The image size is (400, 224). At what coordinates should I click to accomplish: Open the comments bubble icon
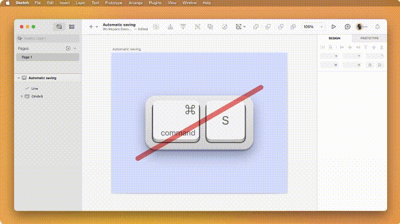coord(347,27)
